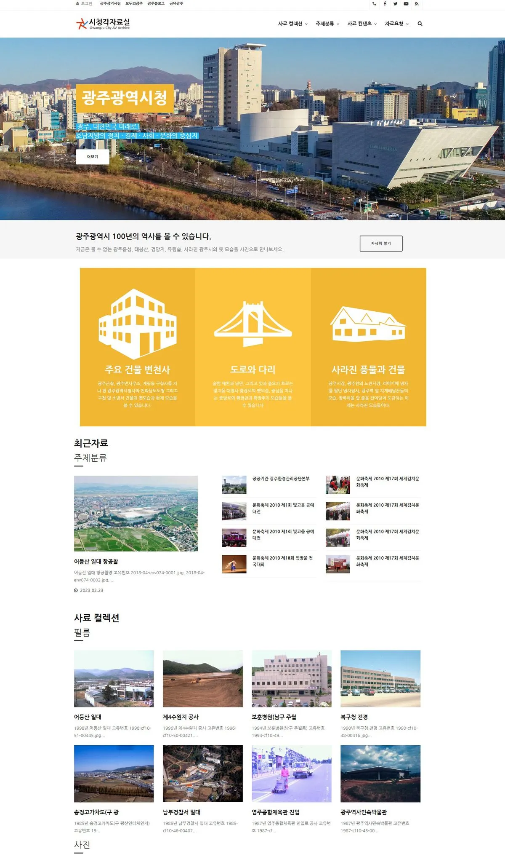Open the 보훈병원(남구 주월 thumbnail
Image resolution: width=505 pixels, height=854 pixels.
point(292,678)
